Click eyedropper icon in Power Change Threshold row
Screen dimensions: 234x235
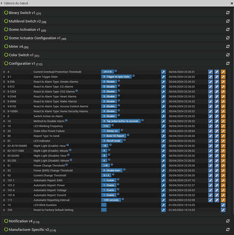click(x=217, y=165)
